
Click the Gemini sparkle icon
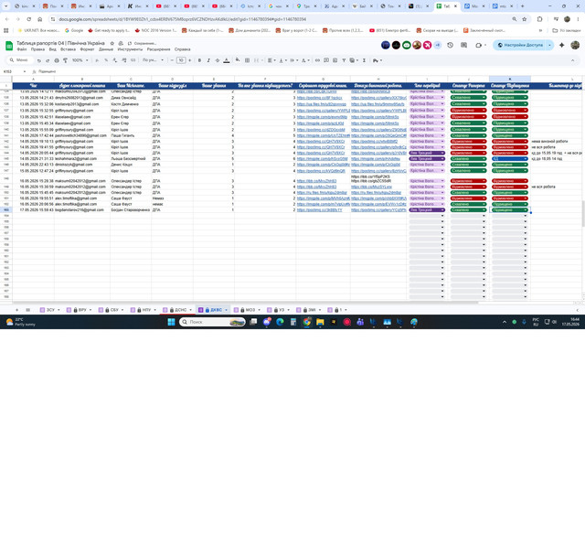pyautogui.click(x=562, y=45)
